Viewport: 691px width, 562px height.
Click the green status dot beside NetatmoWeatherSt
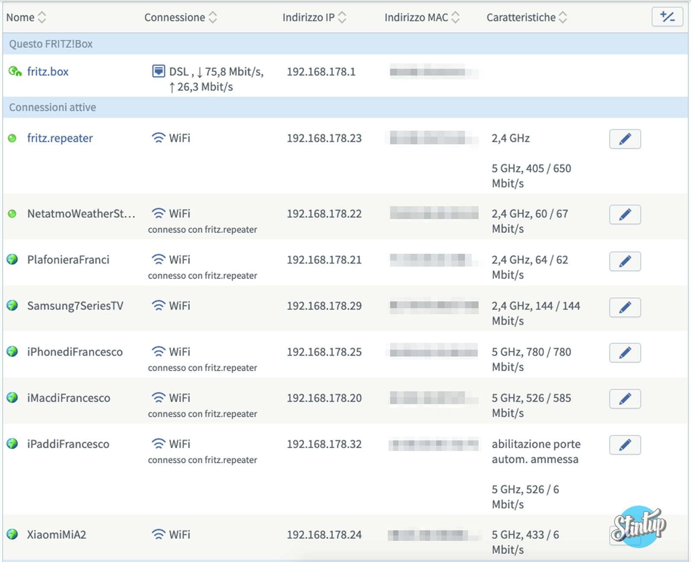tap(12, 214)
